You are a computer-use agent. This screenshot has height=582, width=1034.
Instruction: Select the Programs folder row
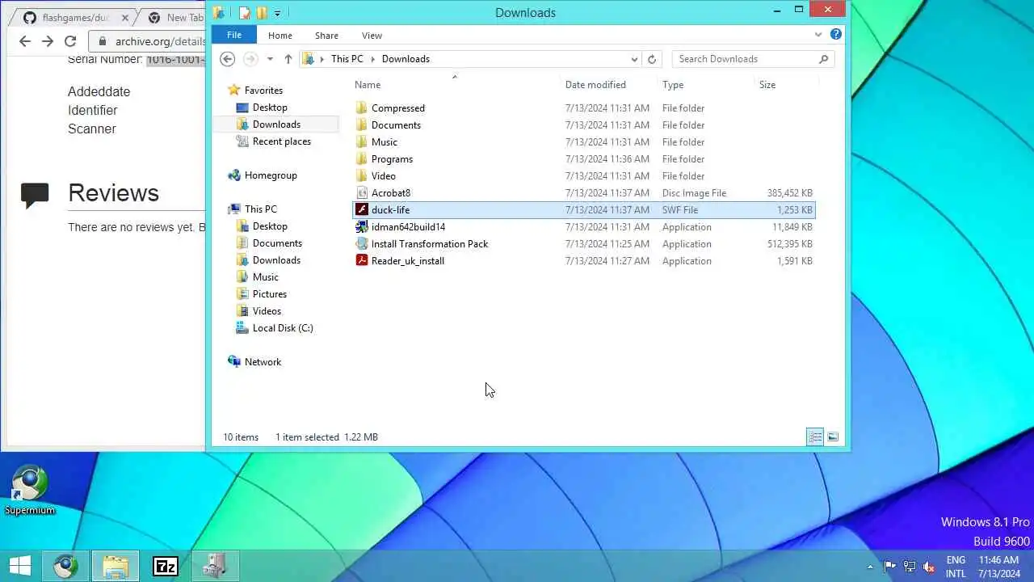[584, 158]
